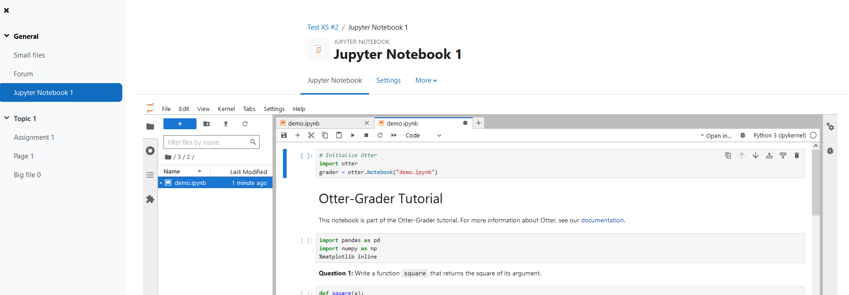Open the table of contents panel
The image size is (849, 295).
tap(150, 175)
